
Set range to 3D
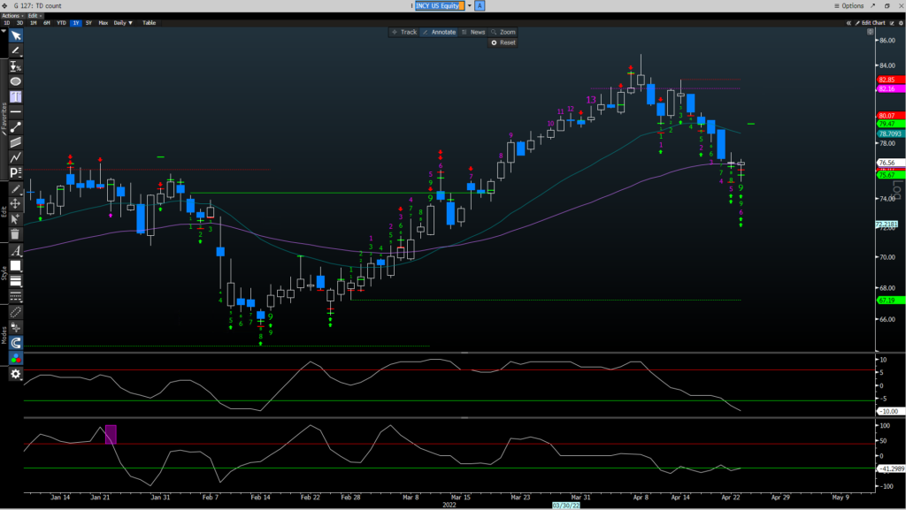click(x=19, y=23)
